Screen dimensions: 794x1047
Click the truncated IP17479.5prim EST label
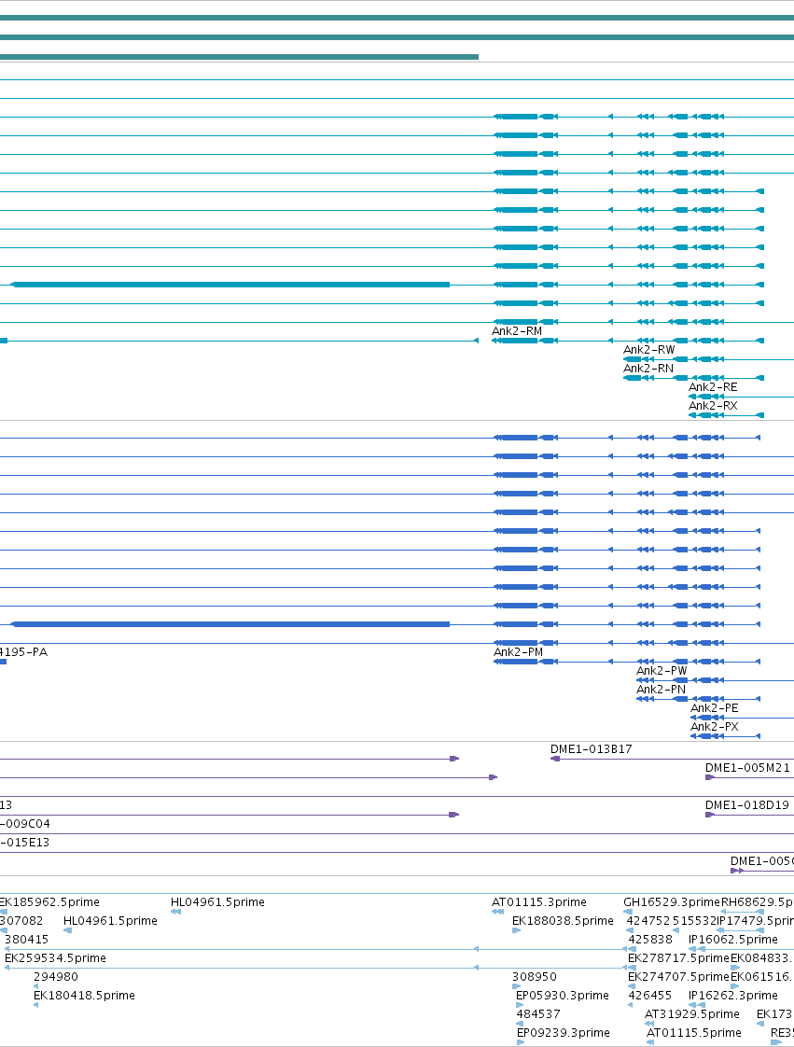point(755,921)
